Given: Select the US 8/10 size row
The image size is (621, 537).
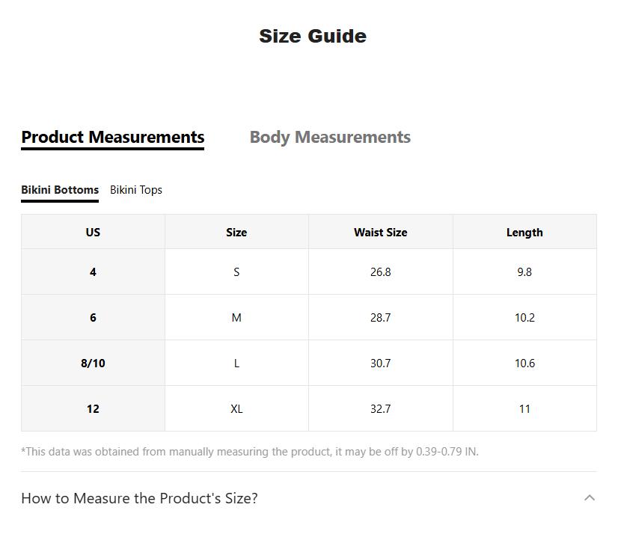Looking at the screenshot, I should (x=93, y=363).
